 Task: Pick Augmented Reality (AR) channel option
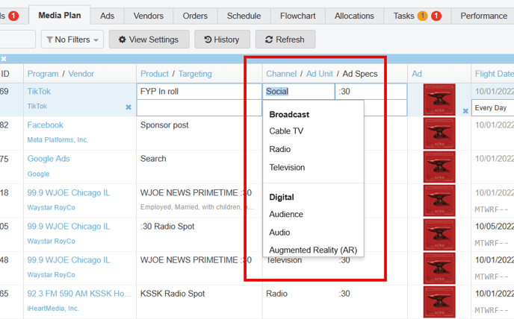313,250
